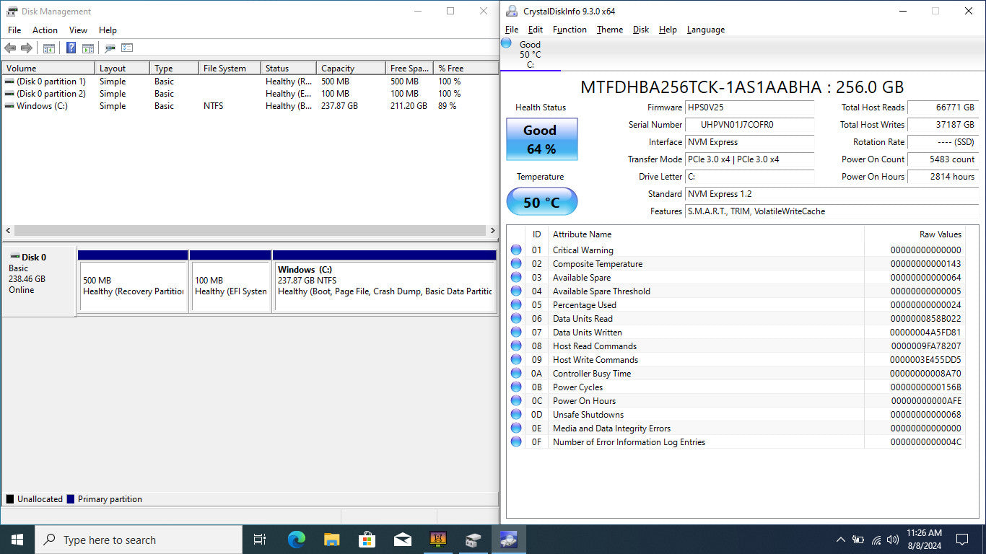
Task: Click the CrystalDiskInfo icon in the taskbar
Action: [509, 540]
